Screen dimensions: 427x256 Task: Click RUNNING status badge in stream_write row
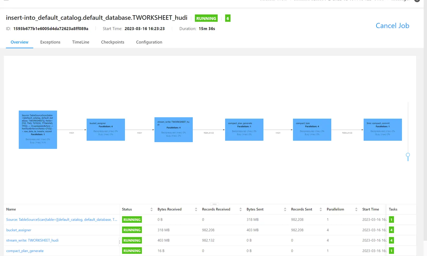(x=132, y=240)
